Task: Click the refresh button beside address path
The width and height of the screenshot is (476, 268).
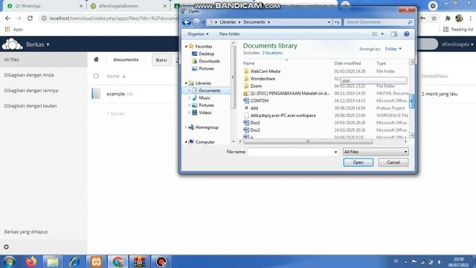Action: [x=337, y=22]
